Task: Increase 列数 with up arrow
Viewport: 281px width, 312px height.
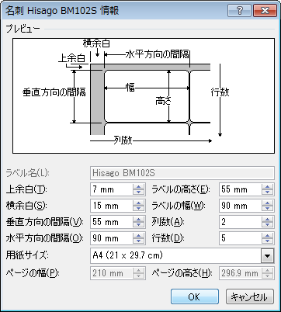Action: click(x=267, y=220)
